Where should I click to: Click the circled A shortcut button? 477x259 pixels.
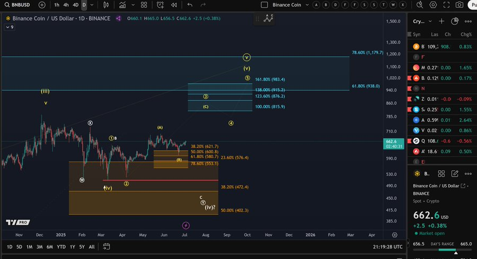point(316,5)
